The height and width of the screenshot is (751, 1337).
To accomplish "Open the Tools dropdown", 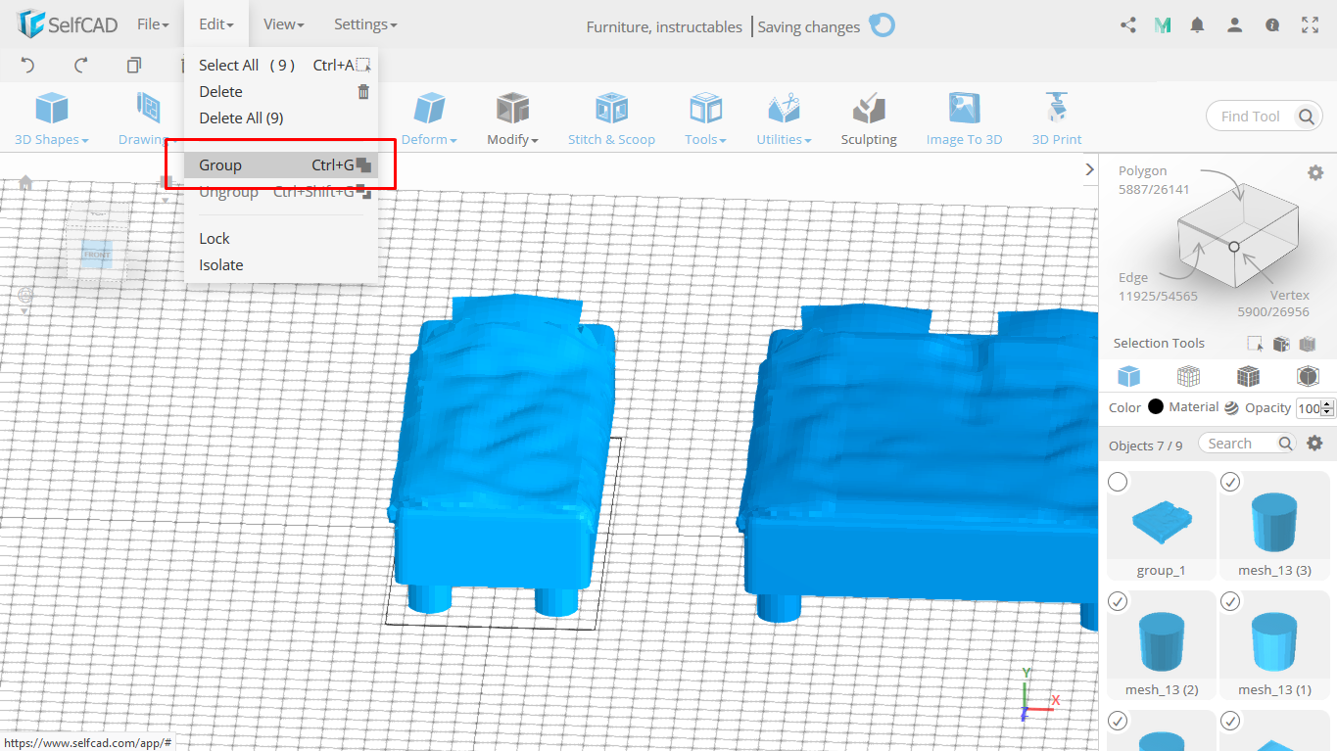I will point(705,119).
